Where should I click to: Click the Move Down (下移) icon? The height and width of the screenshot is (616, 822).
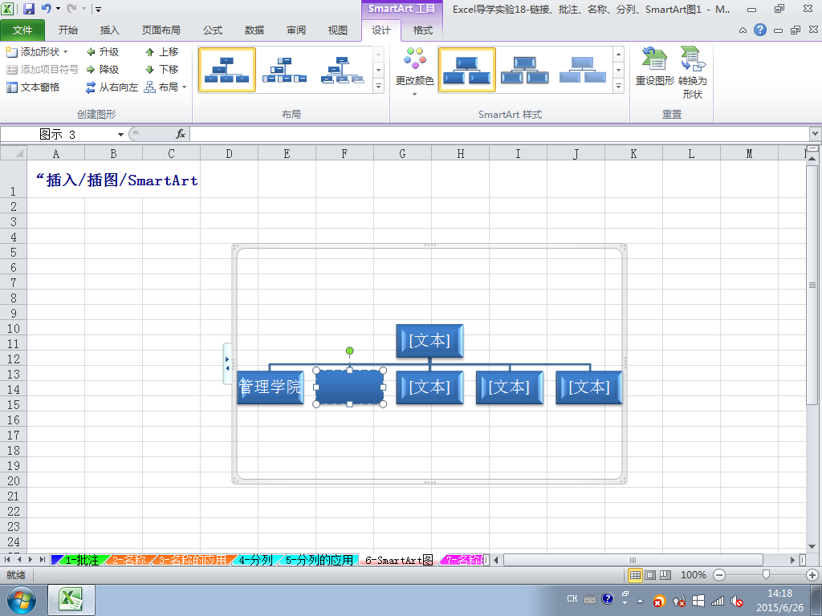point(150,69)
